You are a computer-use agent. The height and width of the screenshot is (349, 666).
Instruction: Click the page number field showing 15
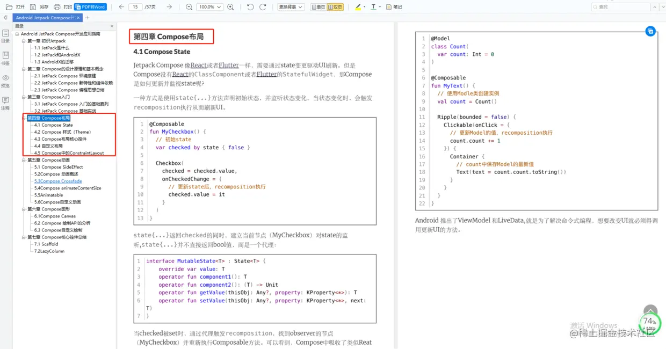[135, 7]
